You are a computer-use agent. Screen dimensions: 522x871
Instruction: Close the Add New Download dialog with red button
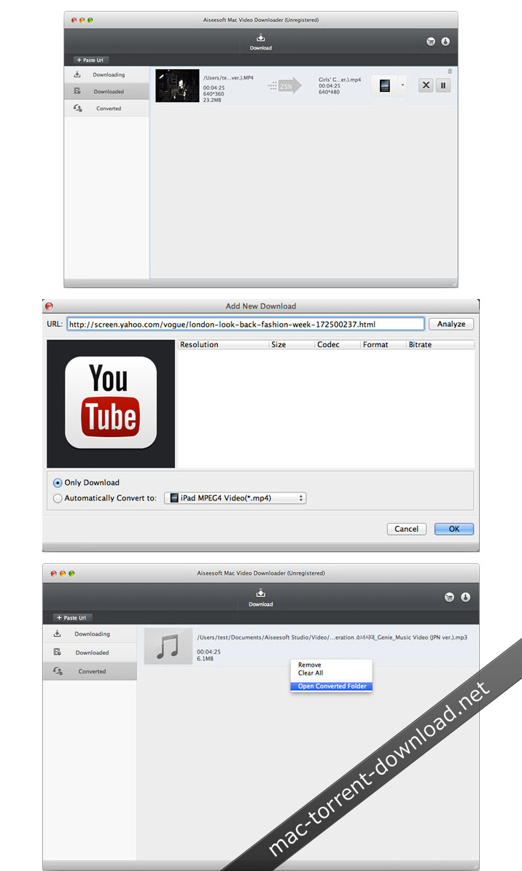(x=49, y=306)
